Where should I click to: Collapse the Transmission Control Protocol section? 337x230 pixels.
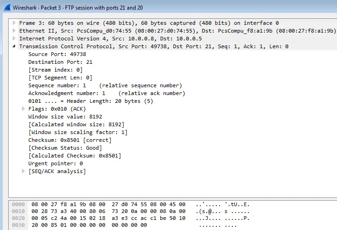[x=14, y=46]
